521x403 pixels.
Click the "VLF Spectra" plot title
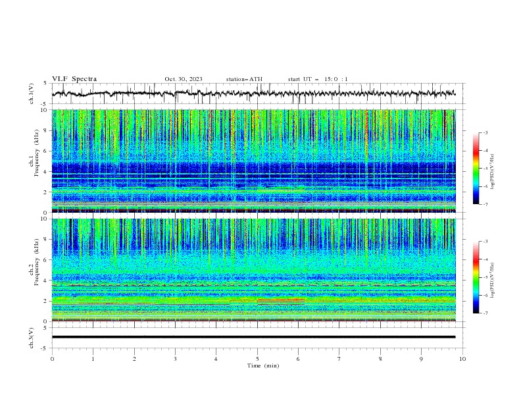[x=74, y=79]
